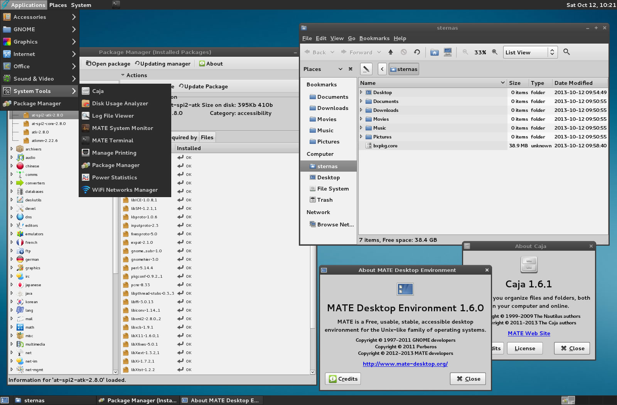The height and width of the screenshot is (405, 617).
Task: Click About in Package Manager toolbar
Action: (x=211, y=64)
